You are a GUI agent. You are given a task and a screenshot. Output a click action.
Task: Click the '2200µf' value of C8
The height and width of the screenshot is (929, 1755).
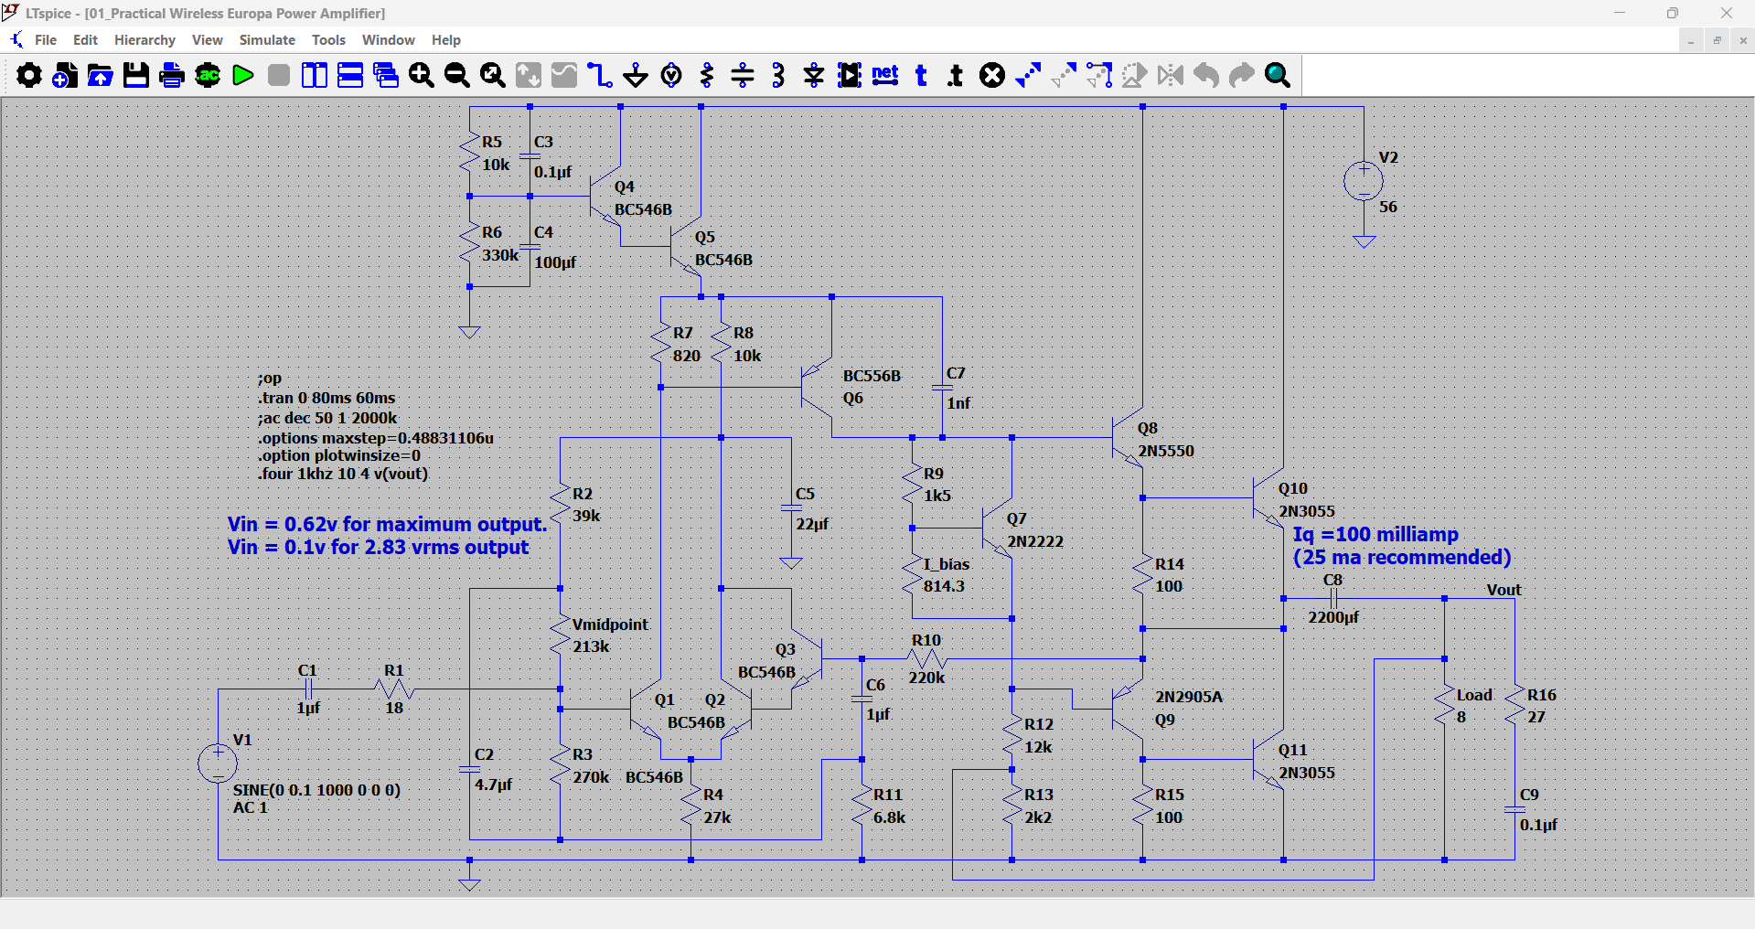[x=1333, y=617]
